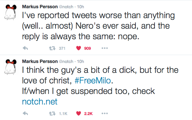Open the #FreeMilo hashtag
The height and width of the screenshot is (120, 192).
(x=93, y=80)
